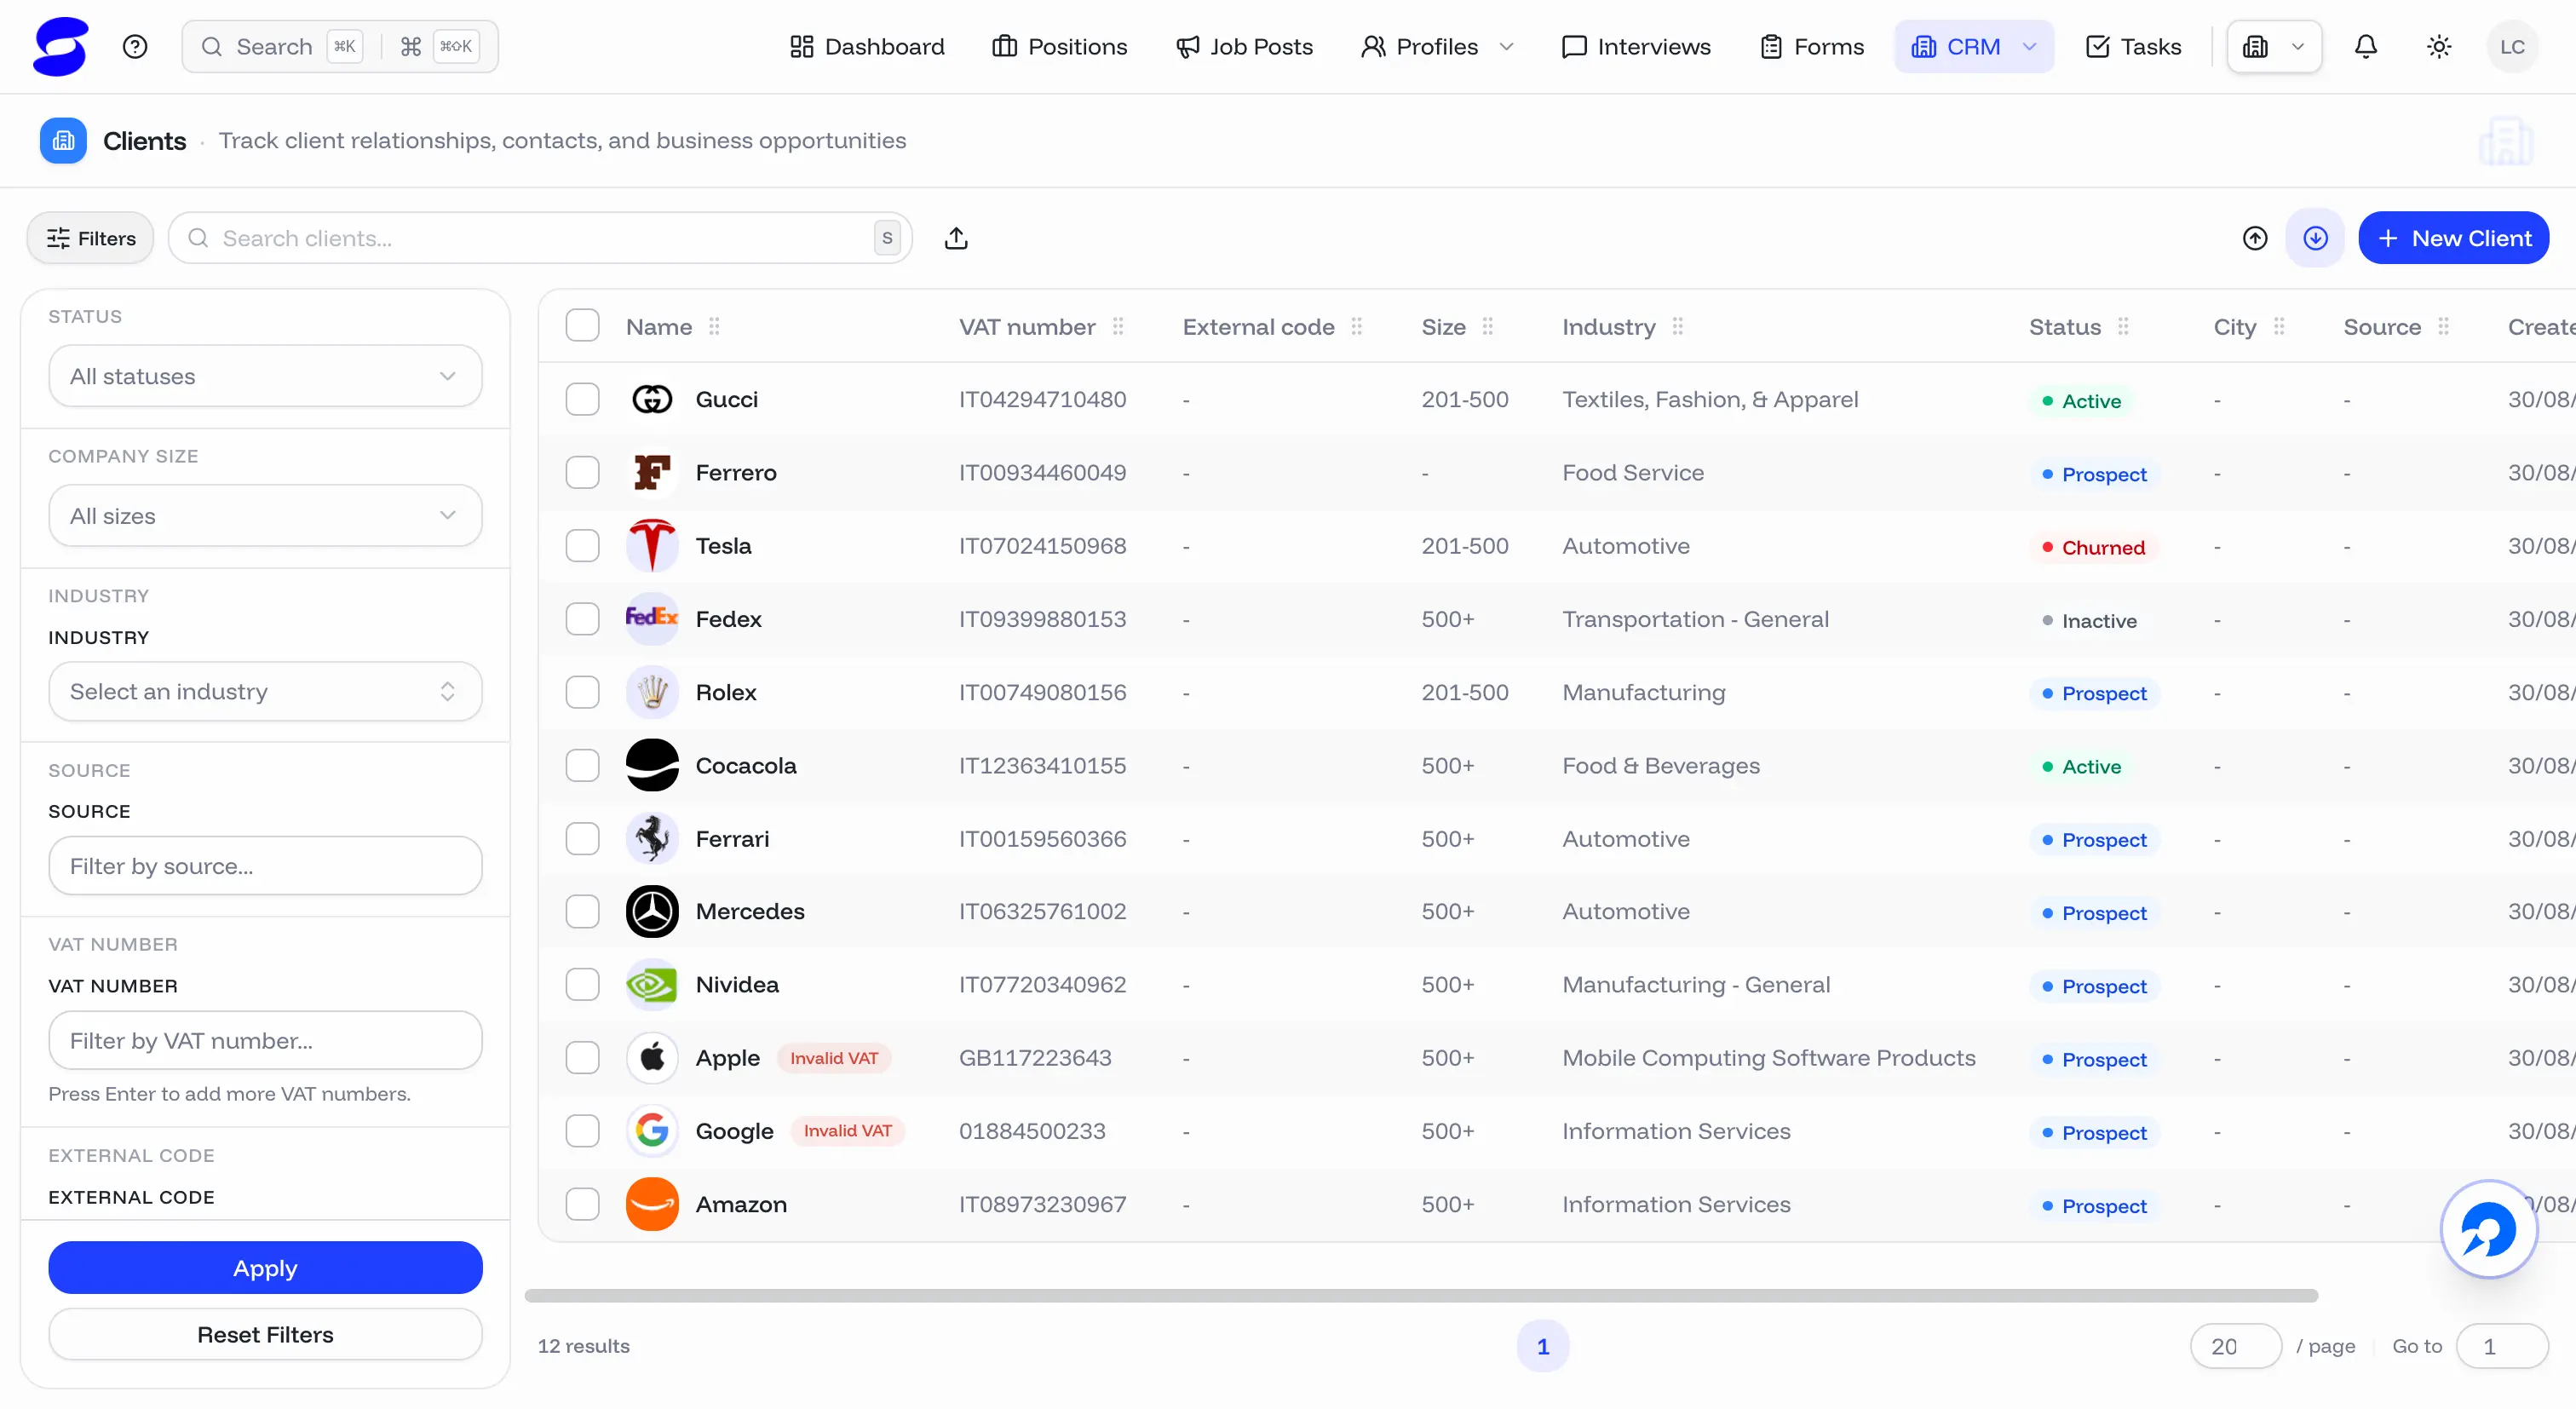Expand the Select an industry combo box
This screenshot has width=2576, height=1409.
coord(265,691)
